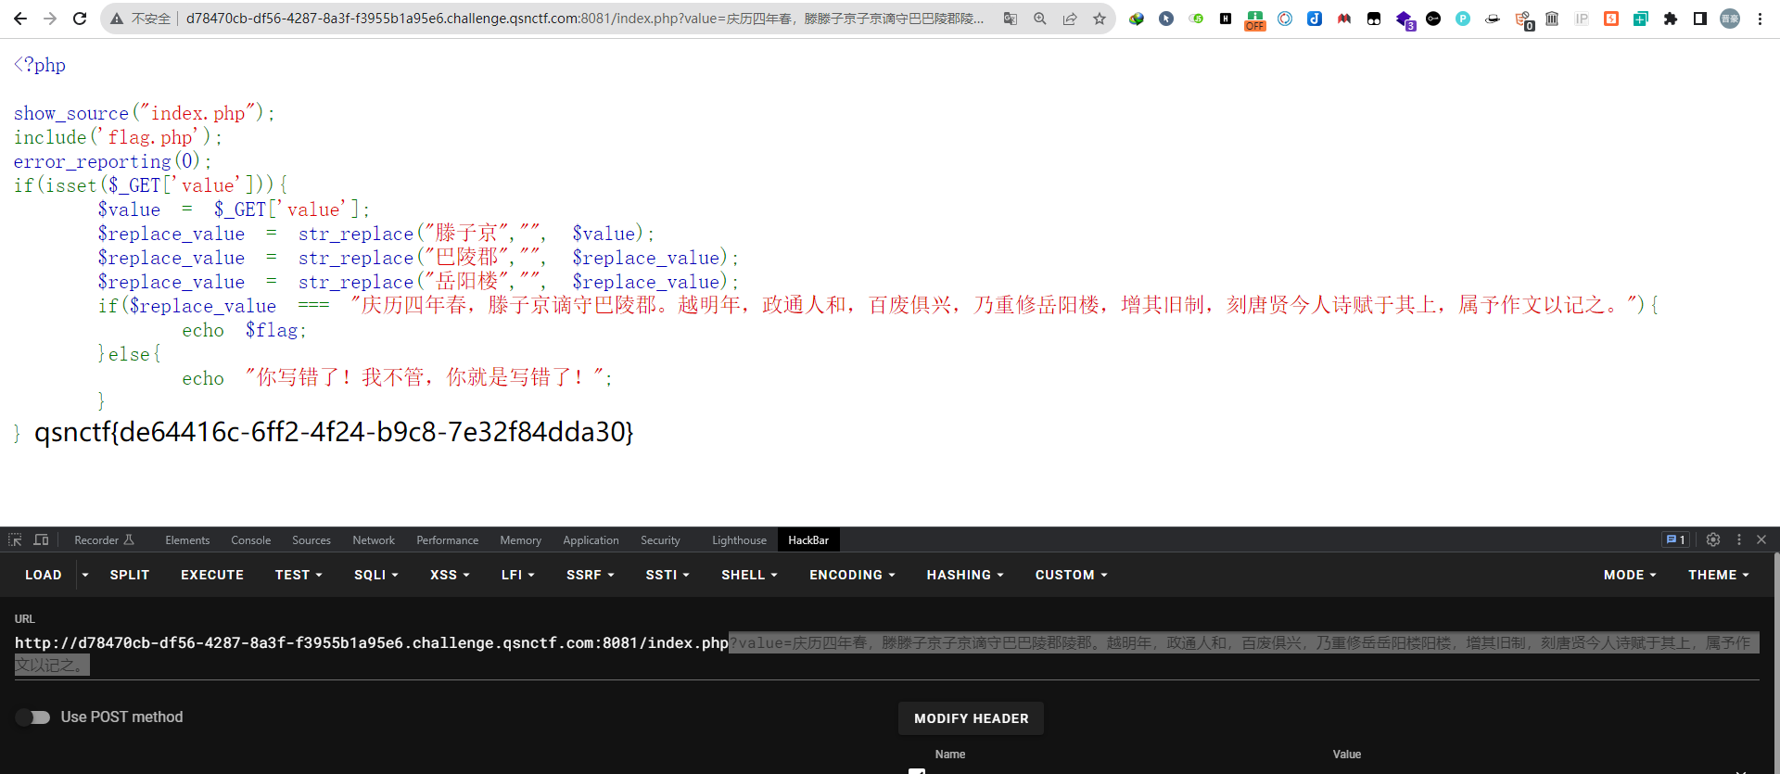
Task: Open the HASHING dropdown
Action: [x=965, y=575]
